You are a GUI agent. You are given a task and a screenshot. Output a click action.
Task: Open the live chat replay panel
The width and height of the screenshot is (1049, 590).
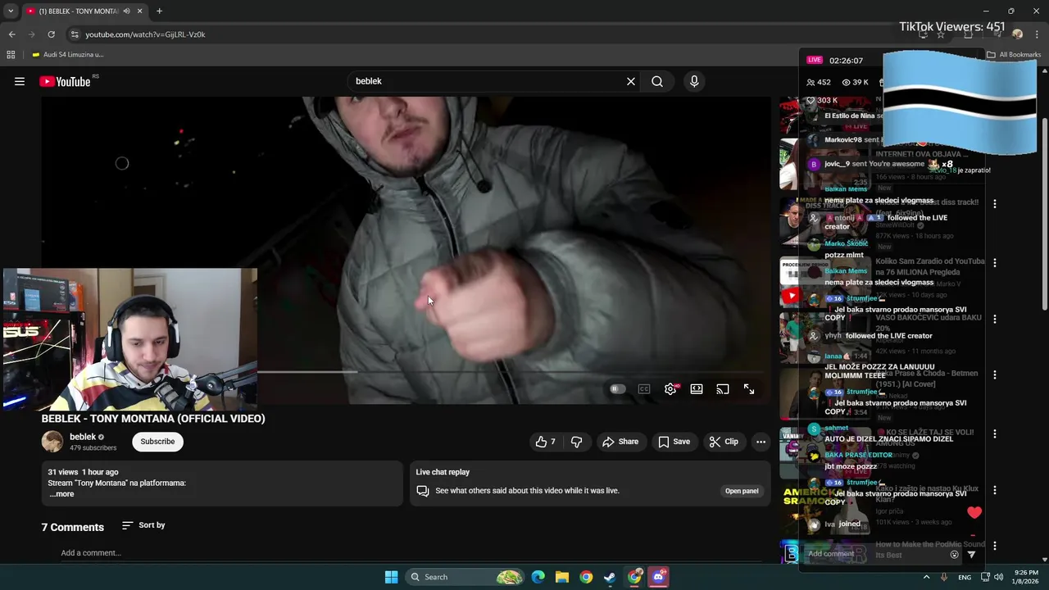click(x=742, y=491)
